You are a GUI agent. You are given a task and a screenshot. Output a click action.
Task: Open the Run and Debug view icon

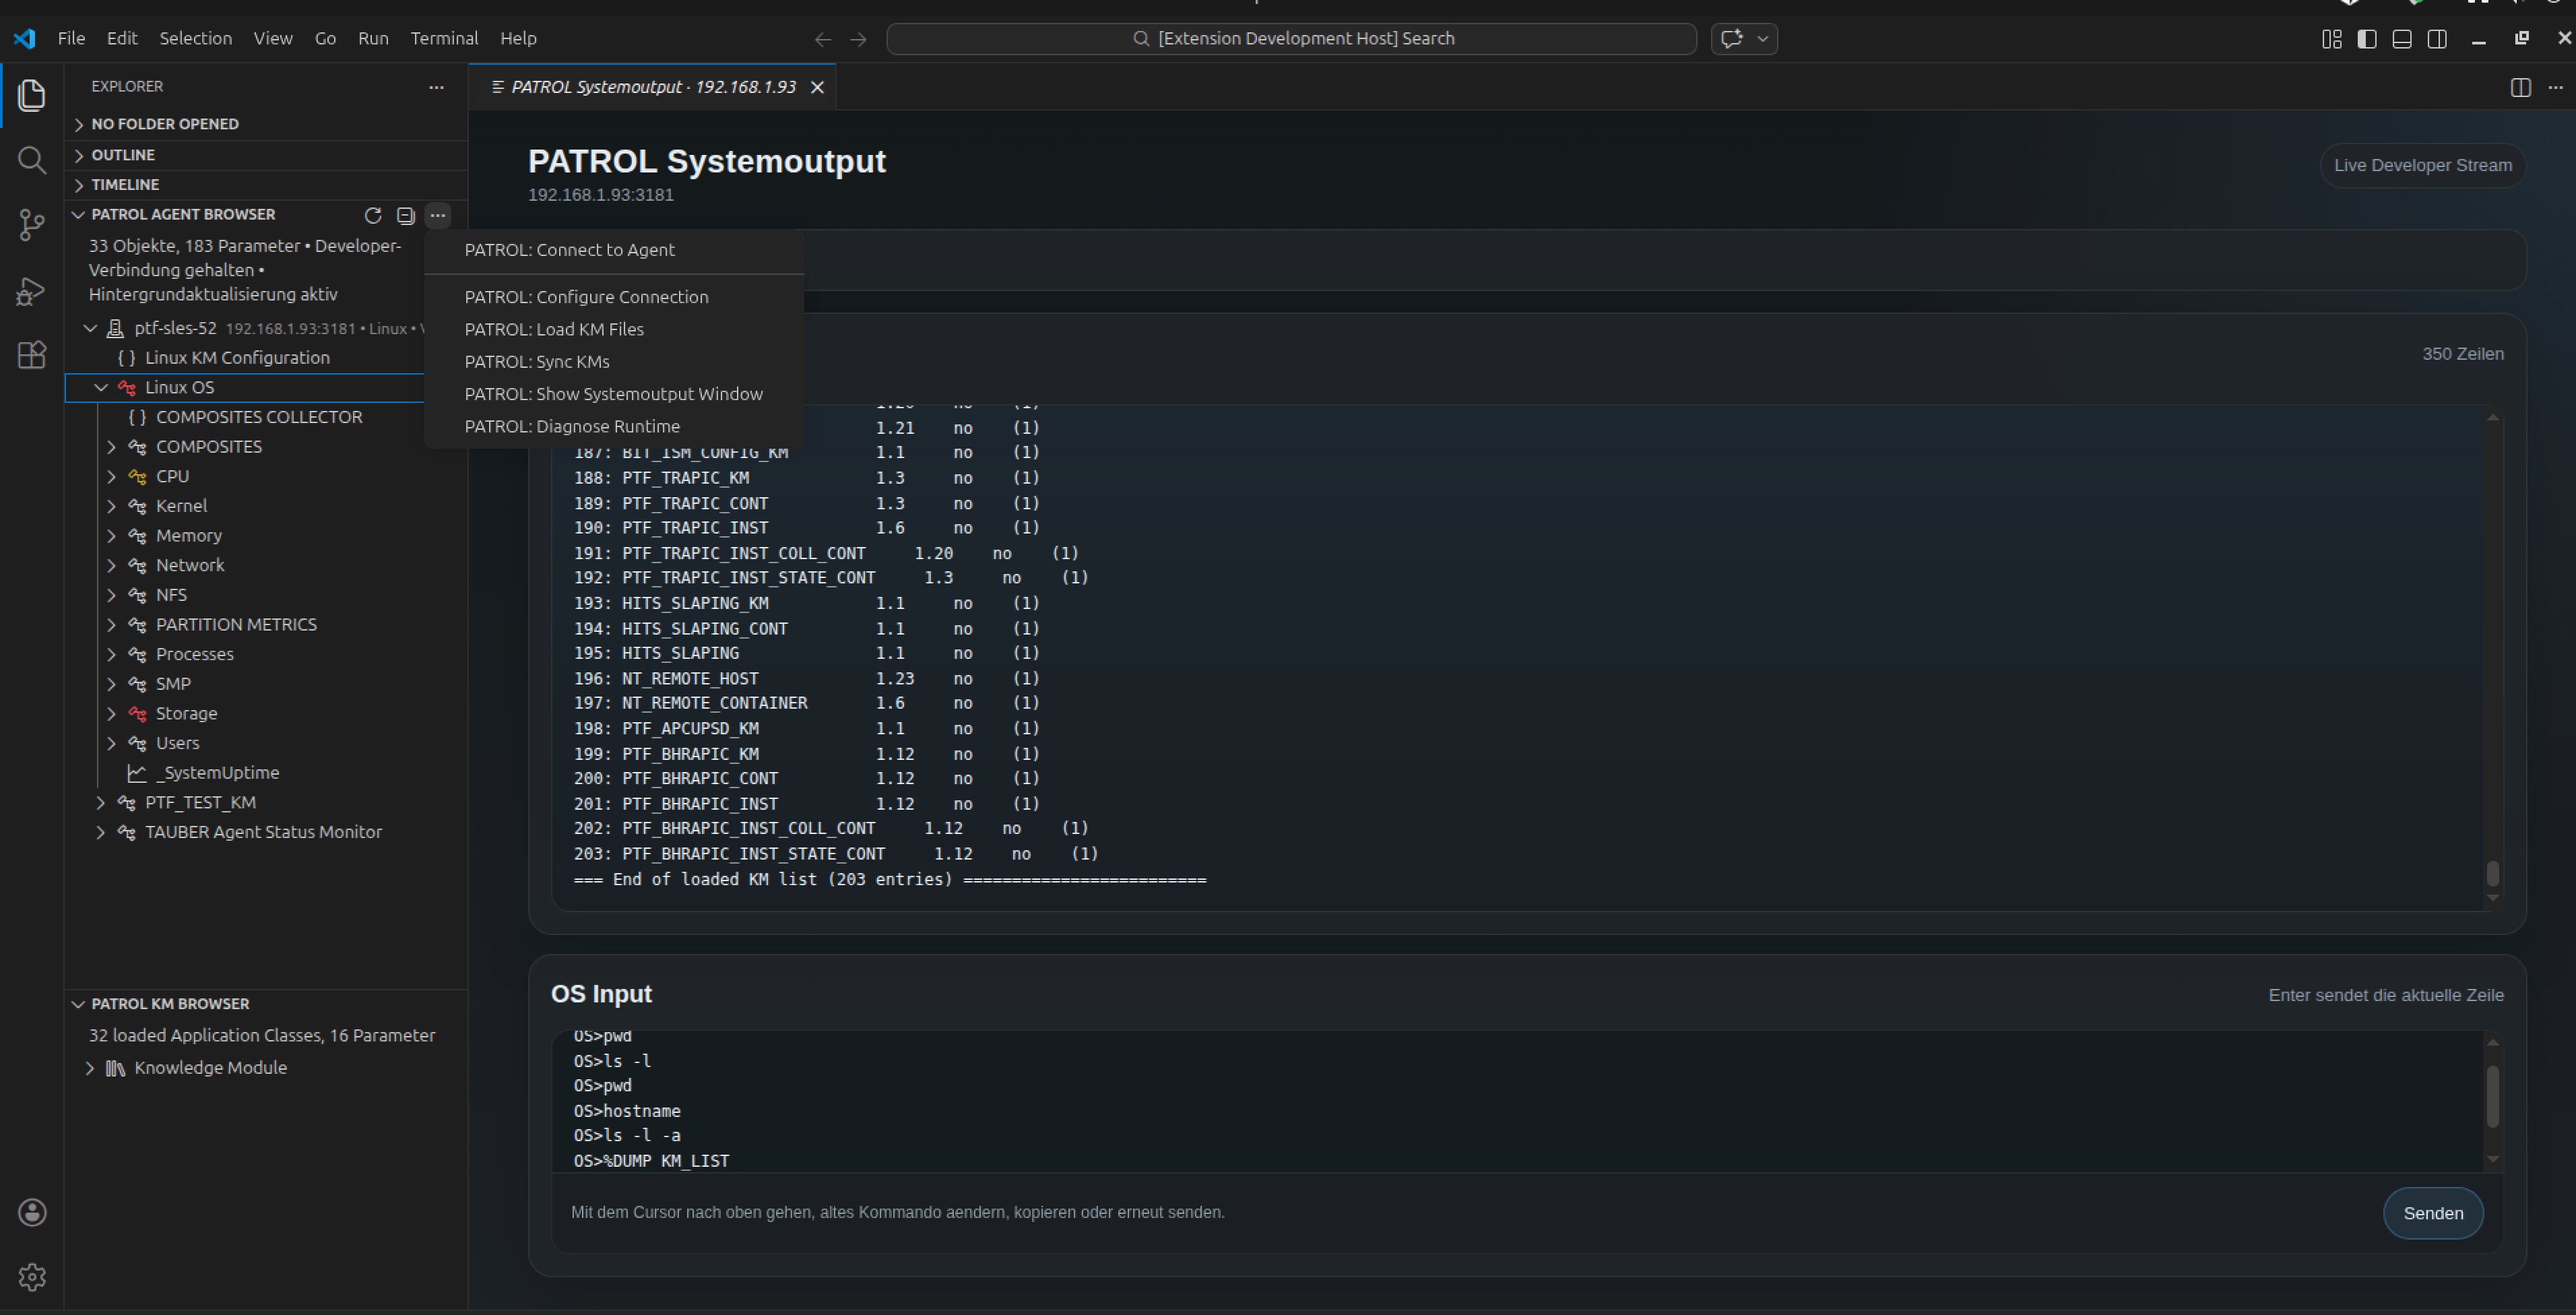click(32, 291)
